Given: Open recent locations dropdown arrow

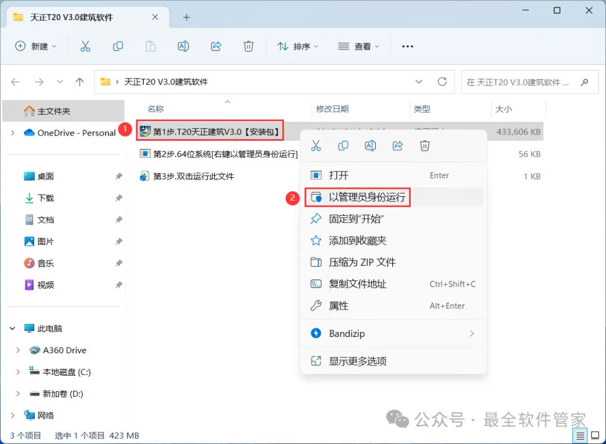Looking at the screenshot, I should (60, 82).
